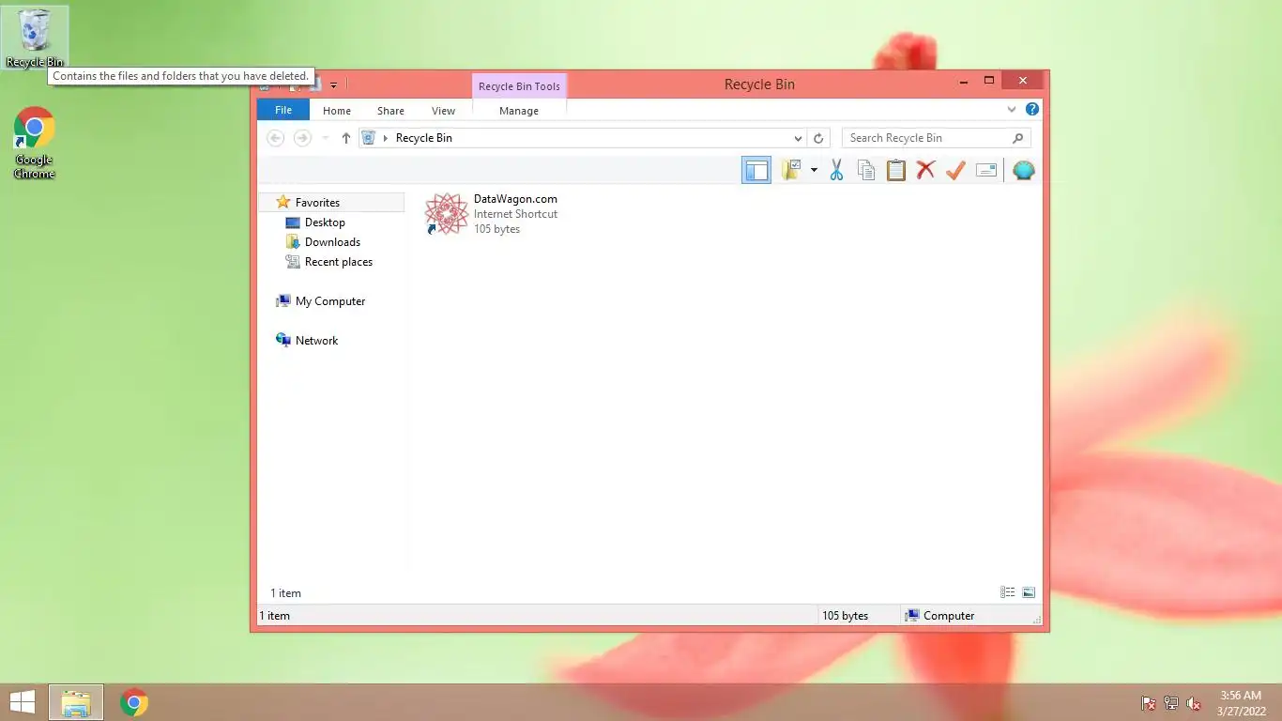Click the red X delete icon
Viewport: 1282px width, 721px height.
926,170
